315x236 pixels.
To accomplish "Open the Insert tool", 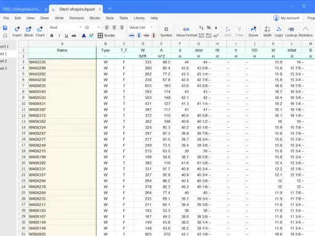I will 17,31.
